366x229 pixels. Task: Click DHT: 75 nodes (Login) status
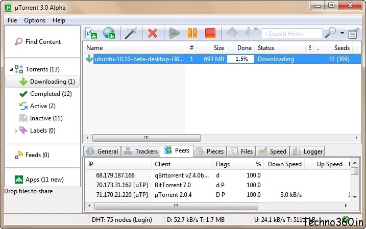pos(122,220)
